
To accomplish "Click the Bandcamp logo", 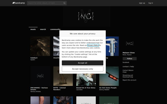I will pos(19,3).
